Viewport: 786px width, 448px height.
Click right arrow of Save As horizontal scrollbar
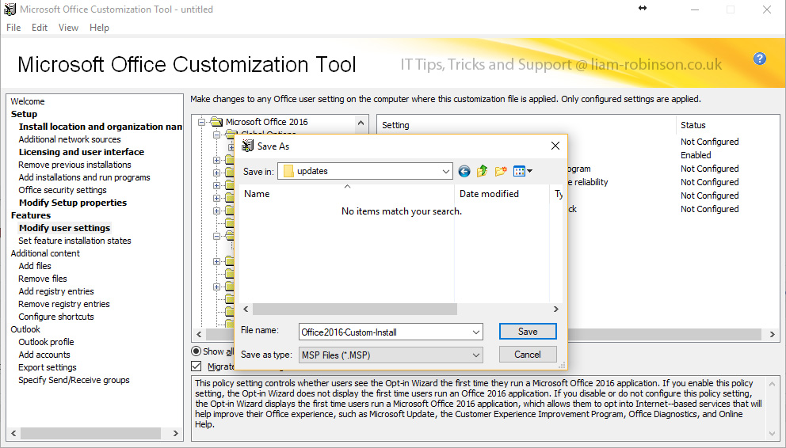[x=555, y=309]
